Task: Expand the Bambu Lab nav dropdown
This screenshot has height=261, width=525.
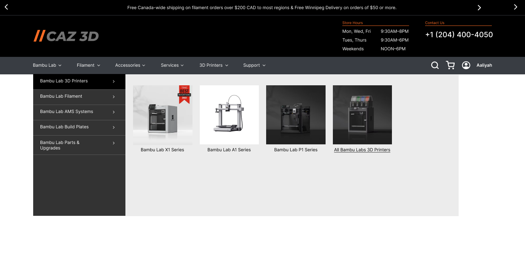Action: [x=47, y=65]
